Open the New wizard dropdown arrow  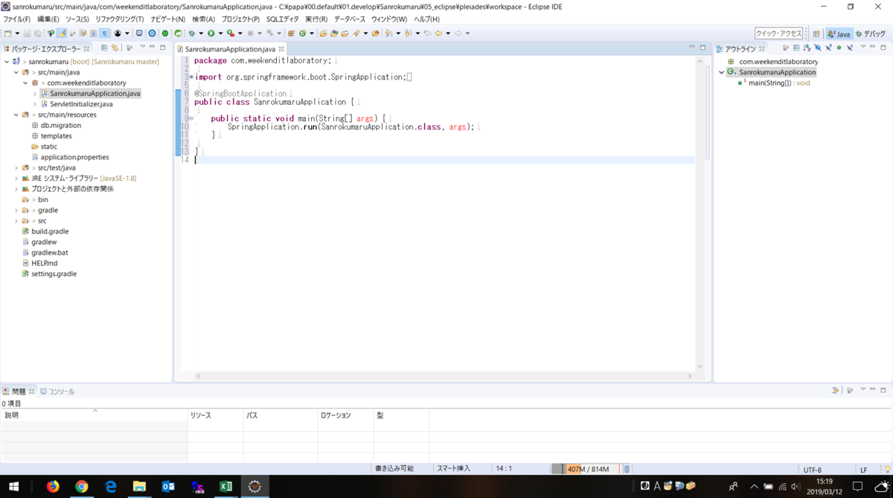(17, 33)
